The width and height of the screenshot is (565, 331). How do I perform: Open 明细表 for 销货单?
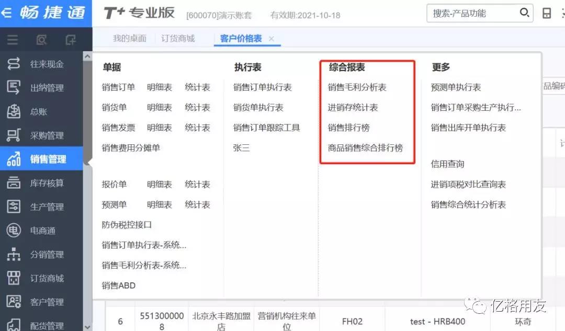(159, 107)
